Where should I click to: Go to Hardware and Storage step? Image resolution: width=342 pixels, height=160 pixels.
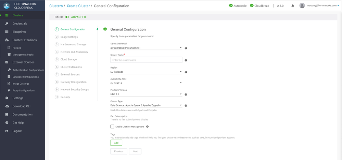[73, 44]
